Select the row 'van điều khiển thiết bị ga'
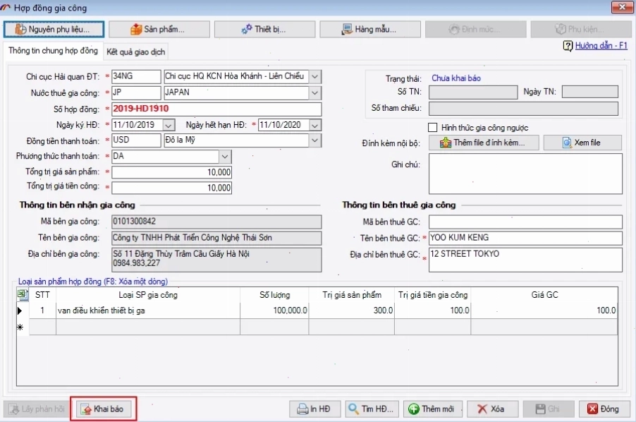 [x=317, y=311]
